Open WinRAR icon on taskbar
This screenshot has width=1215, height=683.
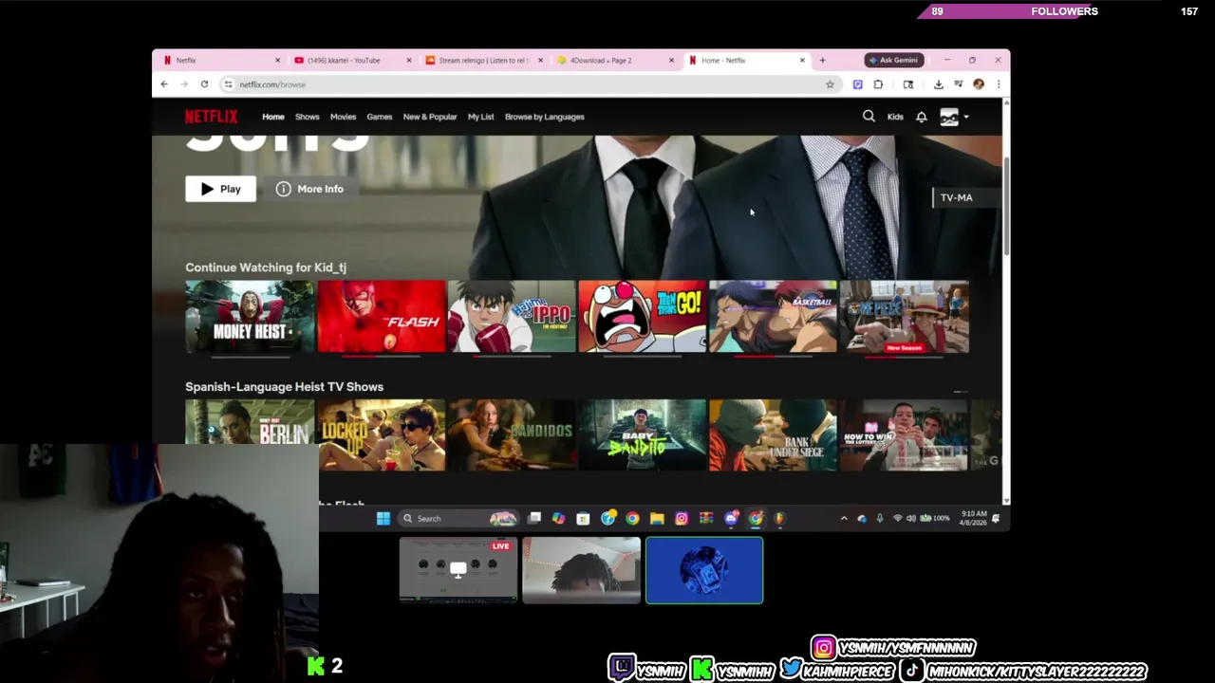point(705,518)
